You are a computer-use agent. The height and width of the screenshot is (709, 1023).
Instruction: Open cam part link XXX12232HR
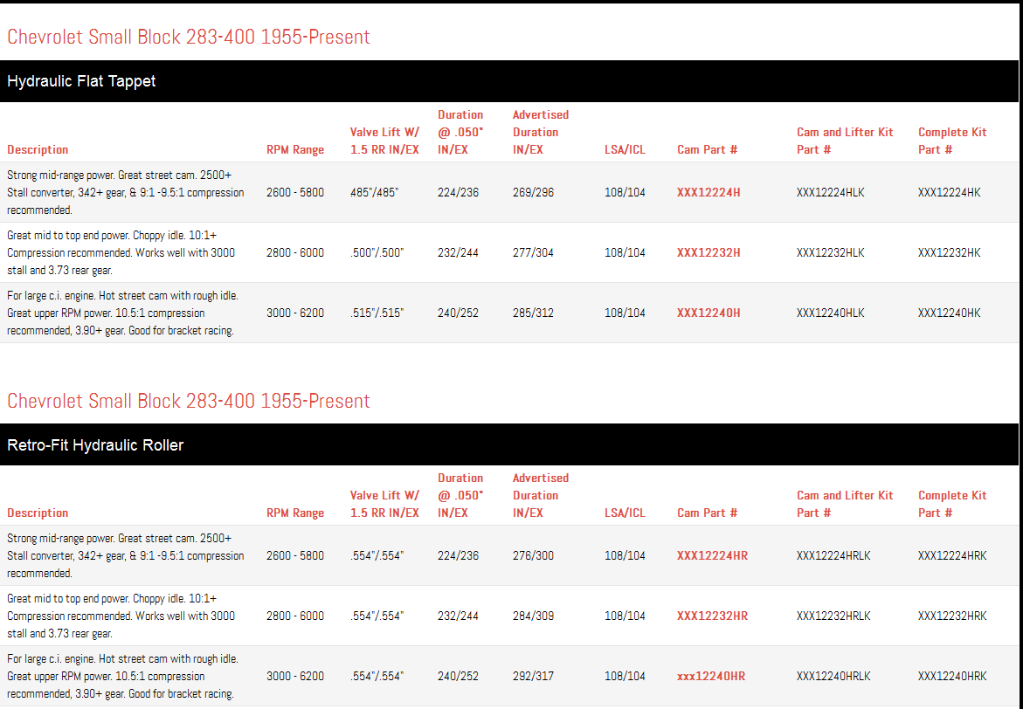coord(712,616)
